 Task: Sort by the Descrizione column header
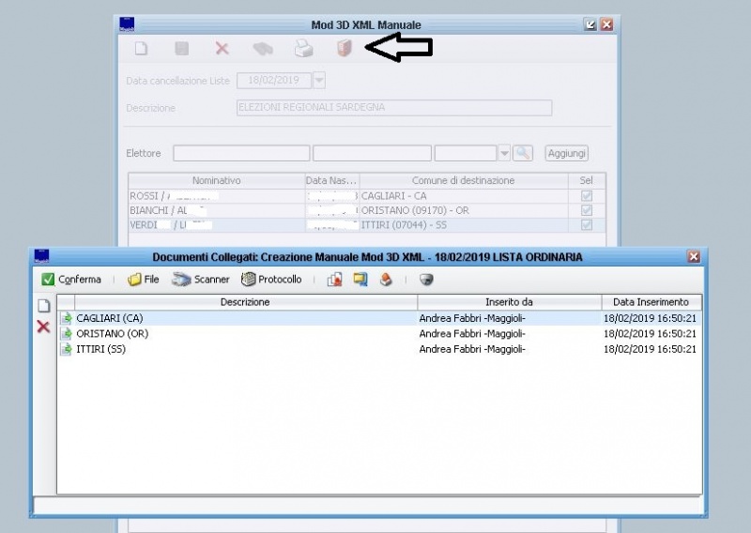click(x=245, y=302)
